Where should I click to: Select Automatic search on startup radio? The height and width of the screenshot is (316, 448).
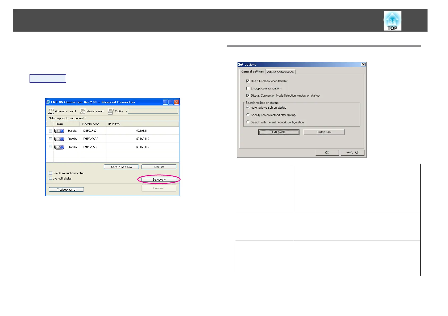coord(248,108)
